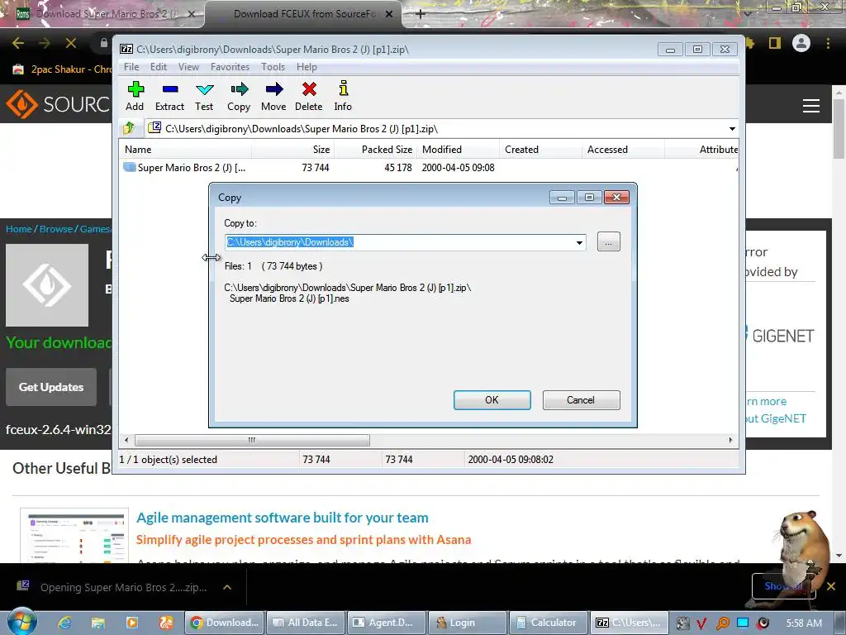Open Windows Media Player from taskbar
Viewport: 846px width, 635px height.
[132, 623]
